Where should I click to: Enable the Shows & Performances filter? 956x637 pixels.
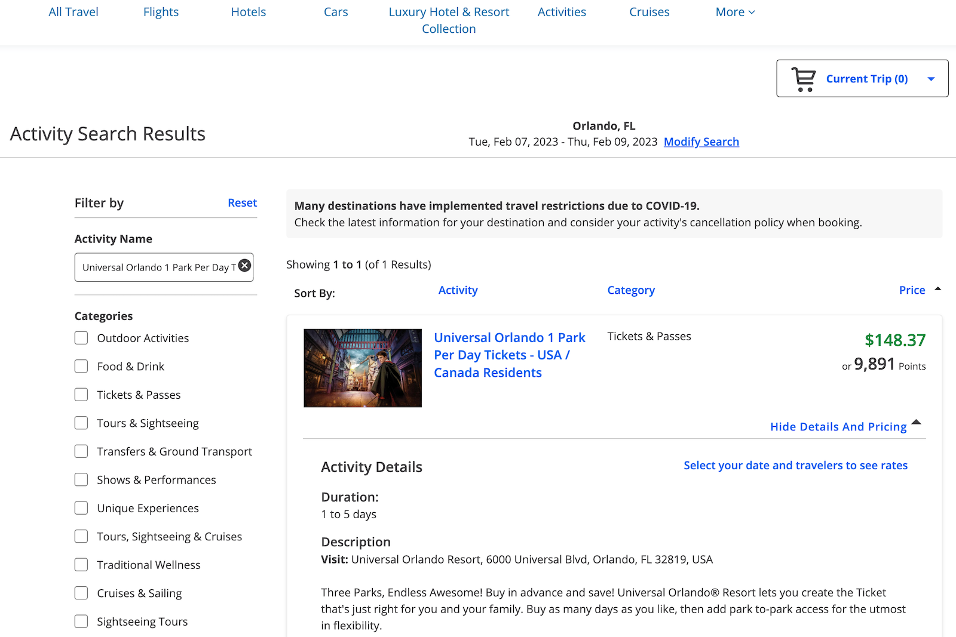(81, 479)
